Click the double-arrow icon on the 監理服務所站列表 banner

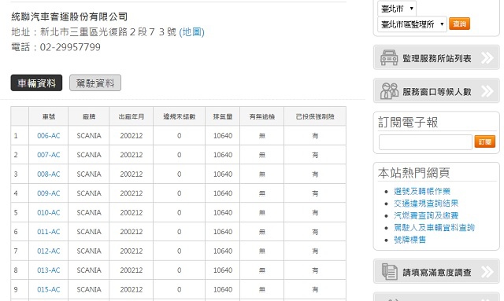[487, 58]
